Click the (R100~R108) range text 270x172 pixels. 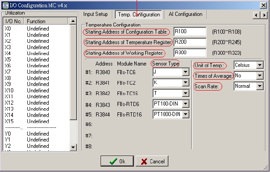coord(227,32)
